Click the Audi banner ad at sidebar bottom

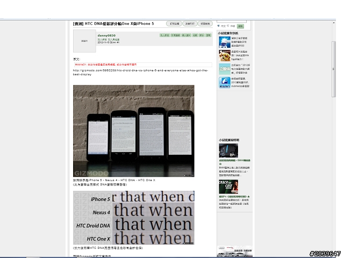[234, 251]
